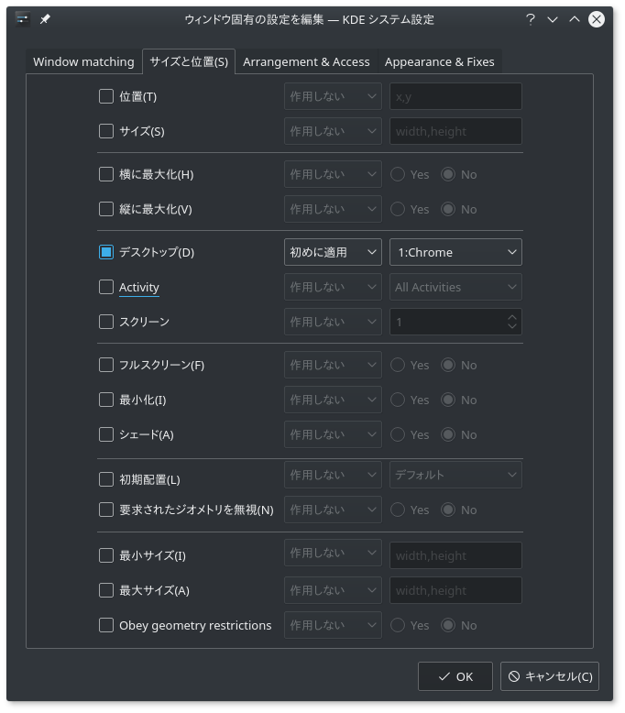Viewport: 625px width, 713px height.
Task: Open the デフォルト placement dropdown
Action: tap(455, 476)
